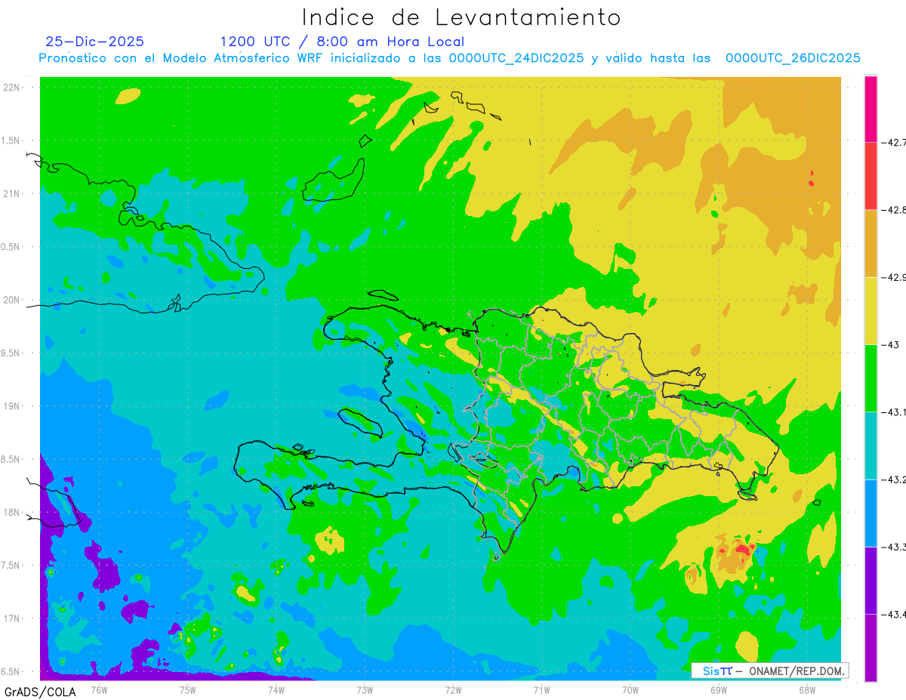Image resolution: width=906 pixels, height=700 pixels.
Task: Select the orange legend color block
Action: (x=871, y=243)
